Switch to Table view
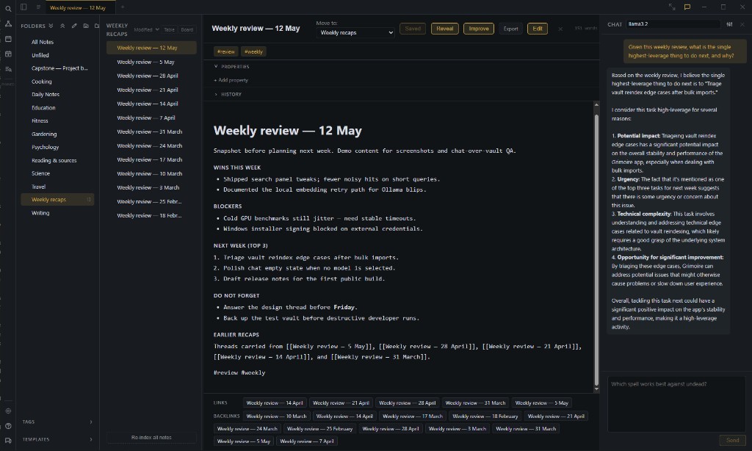The width and height of the screenshot is (752, 451). 170,29
